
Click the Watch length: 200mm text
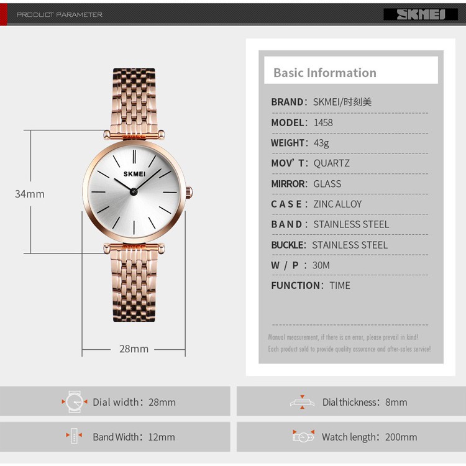pyautogui.click(x=370, y=437)
